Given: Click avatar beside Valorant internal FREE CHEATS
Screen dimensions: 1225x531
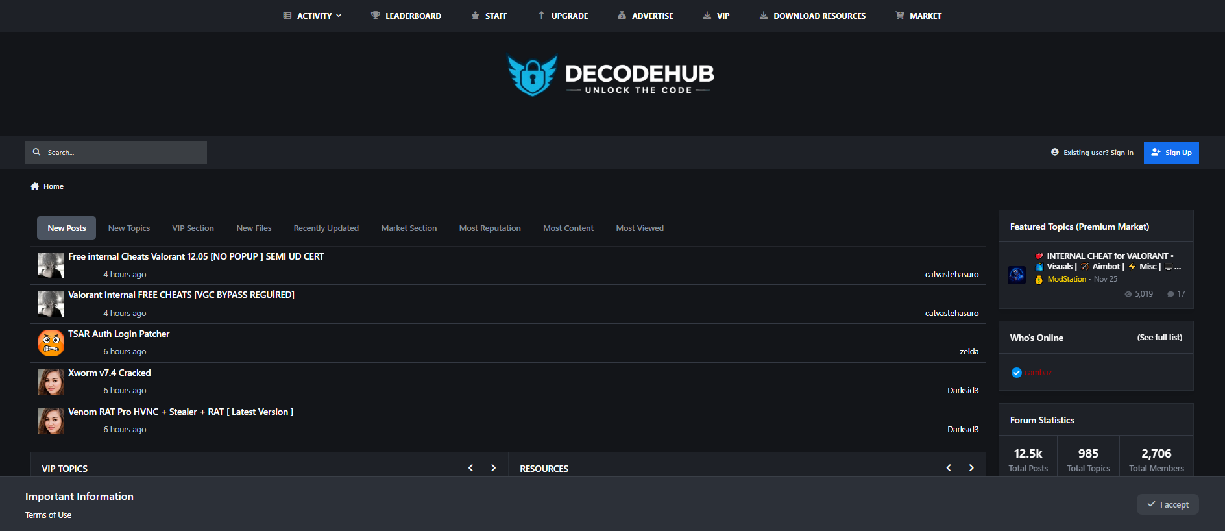Looking at the screenshot, I should coord(51,304).
